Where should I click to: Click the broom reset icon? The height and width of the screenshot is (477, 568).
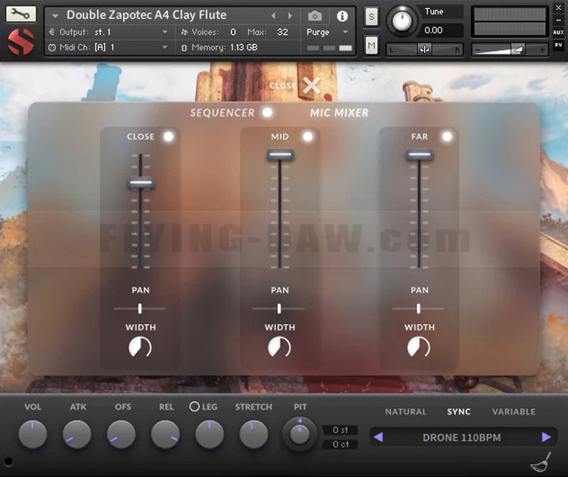(541, 462)
